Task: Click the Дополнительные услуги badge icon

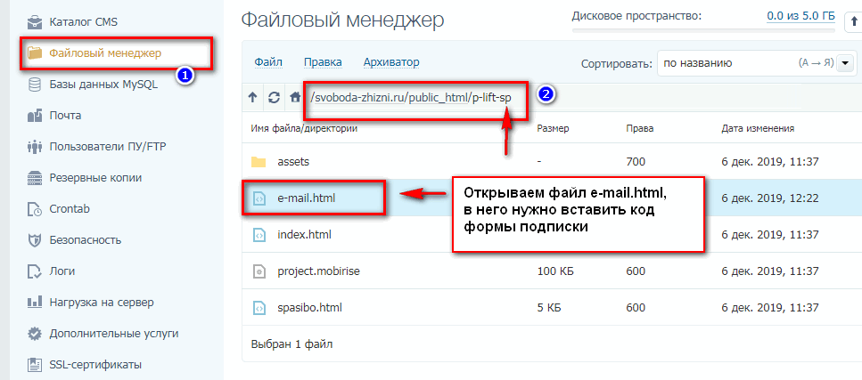Action: 35,334
